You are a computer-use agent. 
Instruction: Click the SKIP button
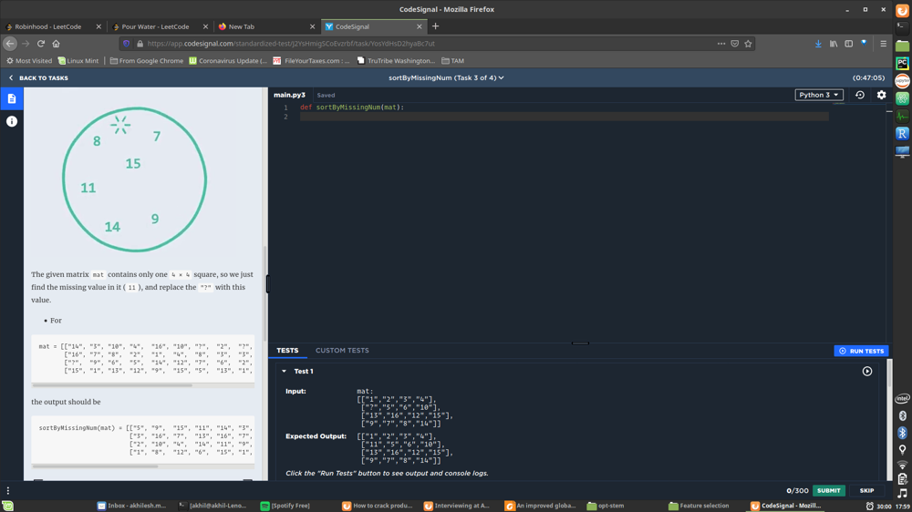(866, 490)
